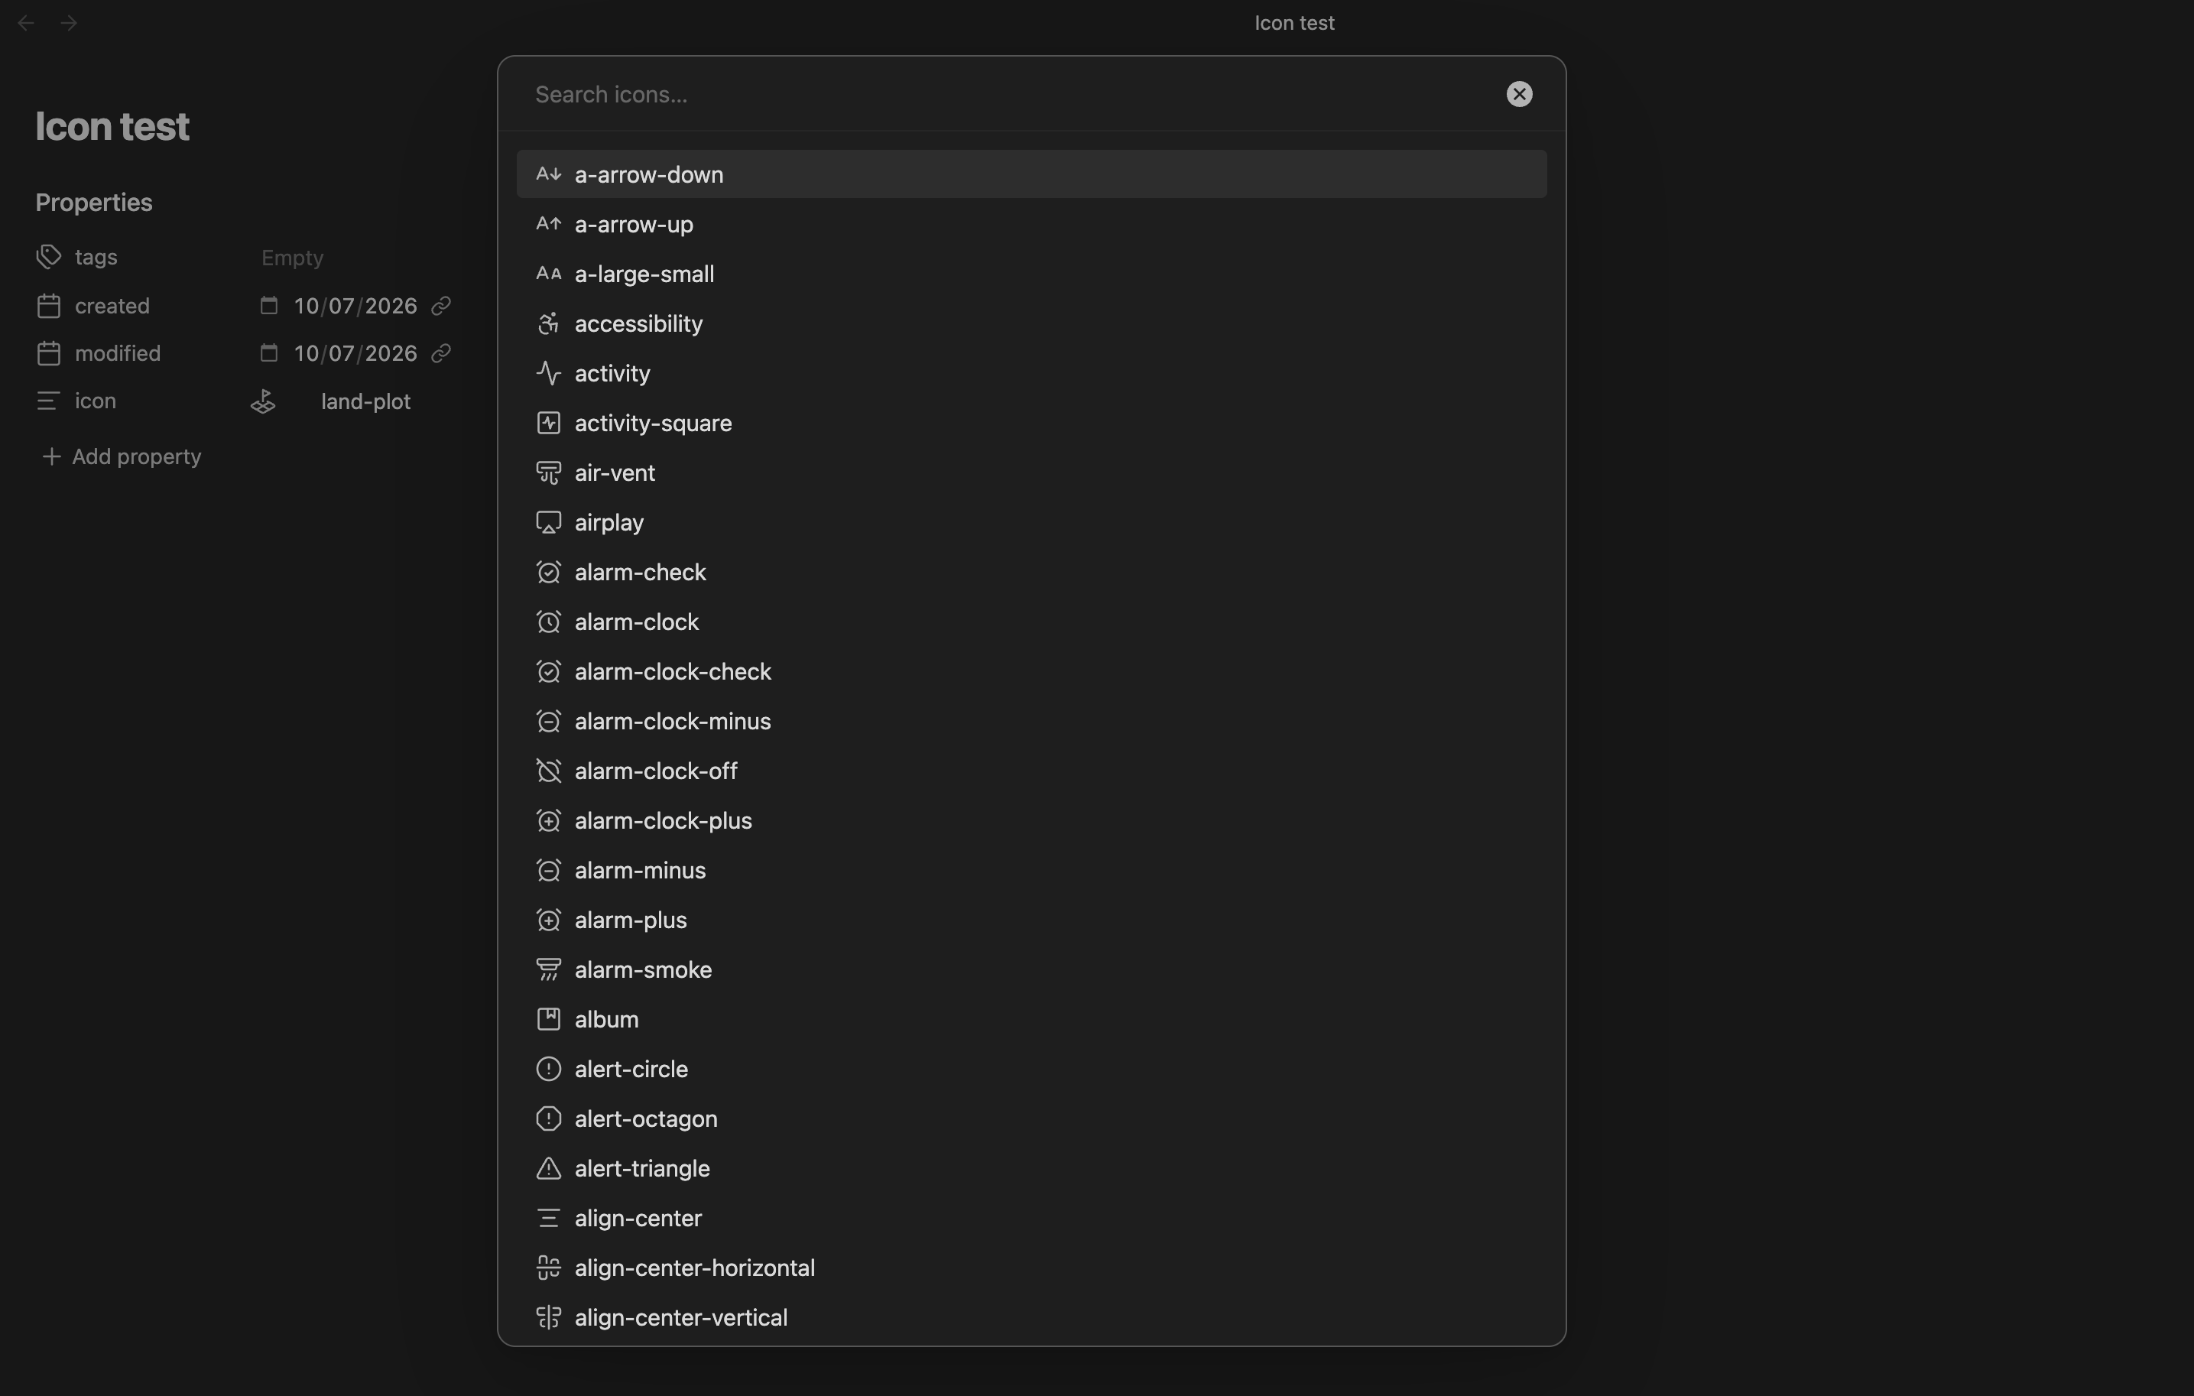Choose the alarm-plus list item

point(1031,920)
